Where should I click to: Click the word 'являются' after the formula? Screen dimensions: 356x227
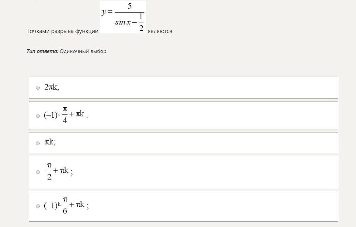pos(160,31)
